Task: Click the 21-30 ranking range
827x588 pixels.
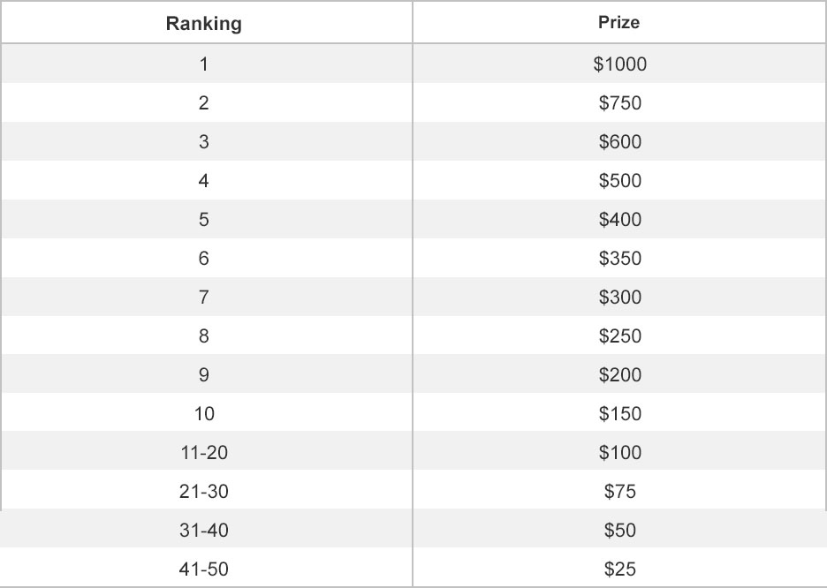Action: click(x=204, y=492)
